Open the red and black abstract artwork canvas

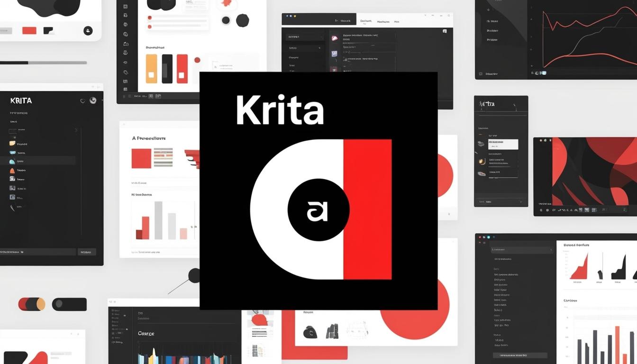595,172
